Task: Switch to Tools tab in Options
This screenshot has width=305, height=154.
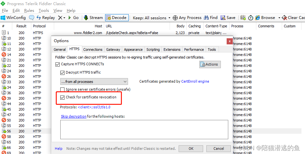Action: click(x=212, y=50)
